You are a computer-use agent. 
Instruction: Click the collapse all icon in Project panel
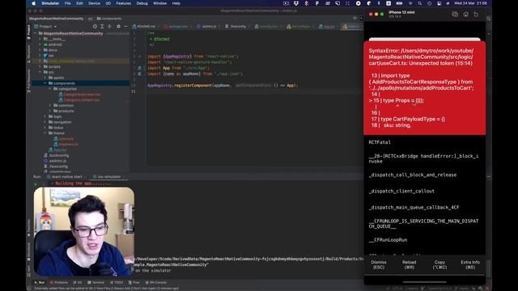click(109, 27)
